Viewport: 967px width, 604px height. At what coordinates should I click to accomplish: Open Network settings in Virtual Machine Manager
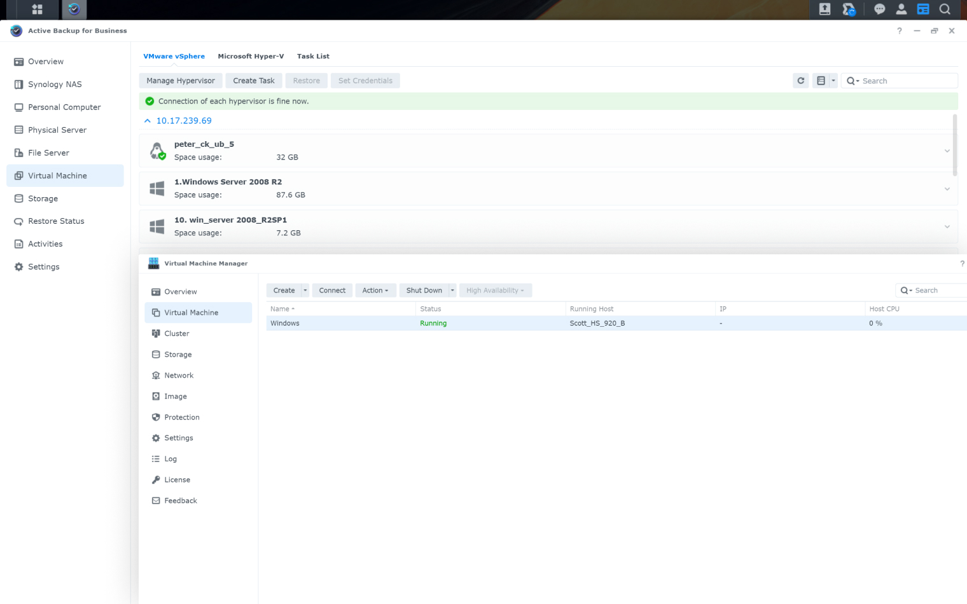click(x=179, y=375)
